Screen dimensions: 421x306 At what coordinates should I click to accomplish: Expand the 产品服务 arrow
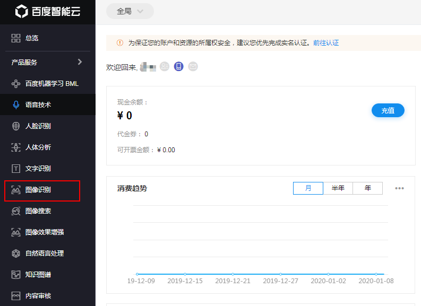(80, 62)
